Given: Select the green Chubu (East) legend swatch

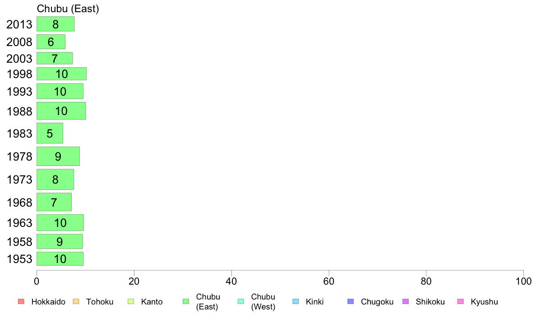Looking at the screenshot, I should coord(186,302).
